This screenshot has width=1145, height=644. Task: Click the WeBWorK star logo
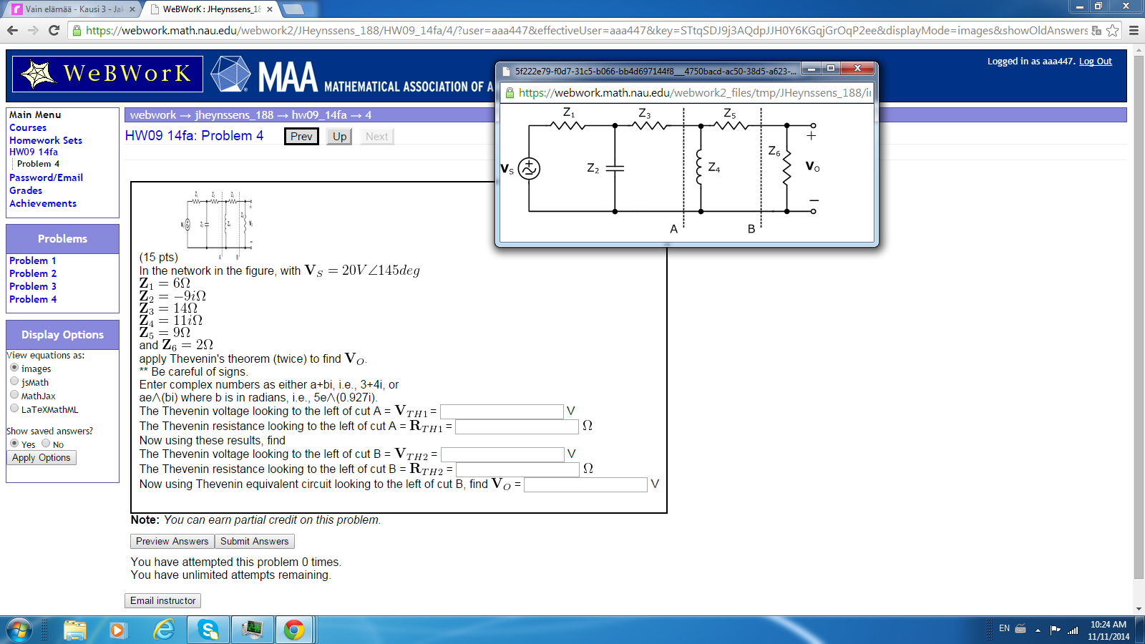coord(36,74)
